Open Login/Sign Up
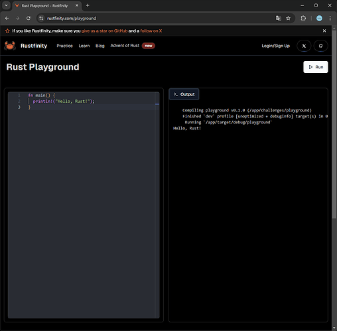The image size is (337, 331). (275, 46)
